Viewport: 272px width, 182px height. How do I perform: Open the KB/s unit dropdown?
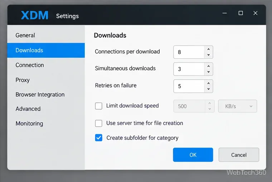pyautogui.click(x=238, y=106)
